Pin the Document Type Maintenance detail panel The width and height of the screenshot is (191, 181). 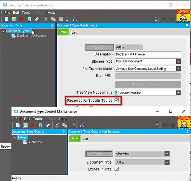click(x=187, y=25)
